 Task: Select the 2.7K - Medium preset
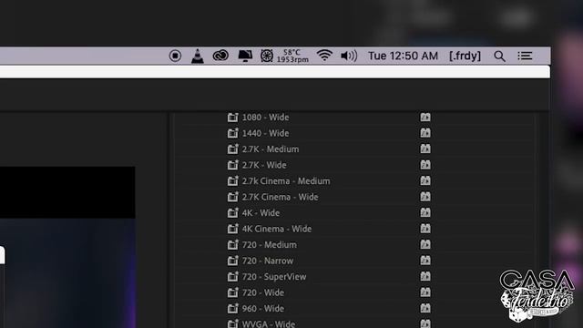click(x=271, y=149)
